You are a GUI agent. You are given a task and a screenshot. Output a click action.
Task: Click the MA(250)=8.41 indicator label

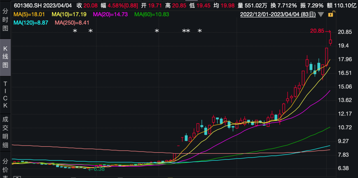(x=72, y=22)
